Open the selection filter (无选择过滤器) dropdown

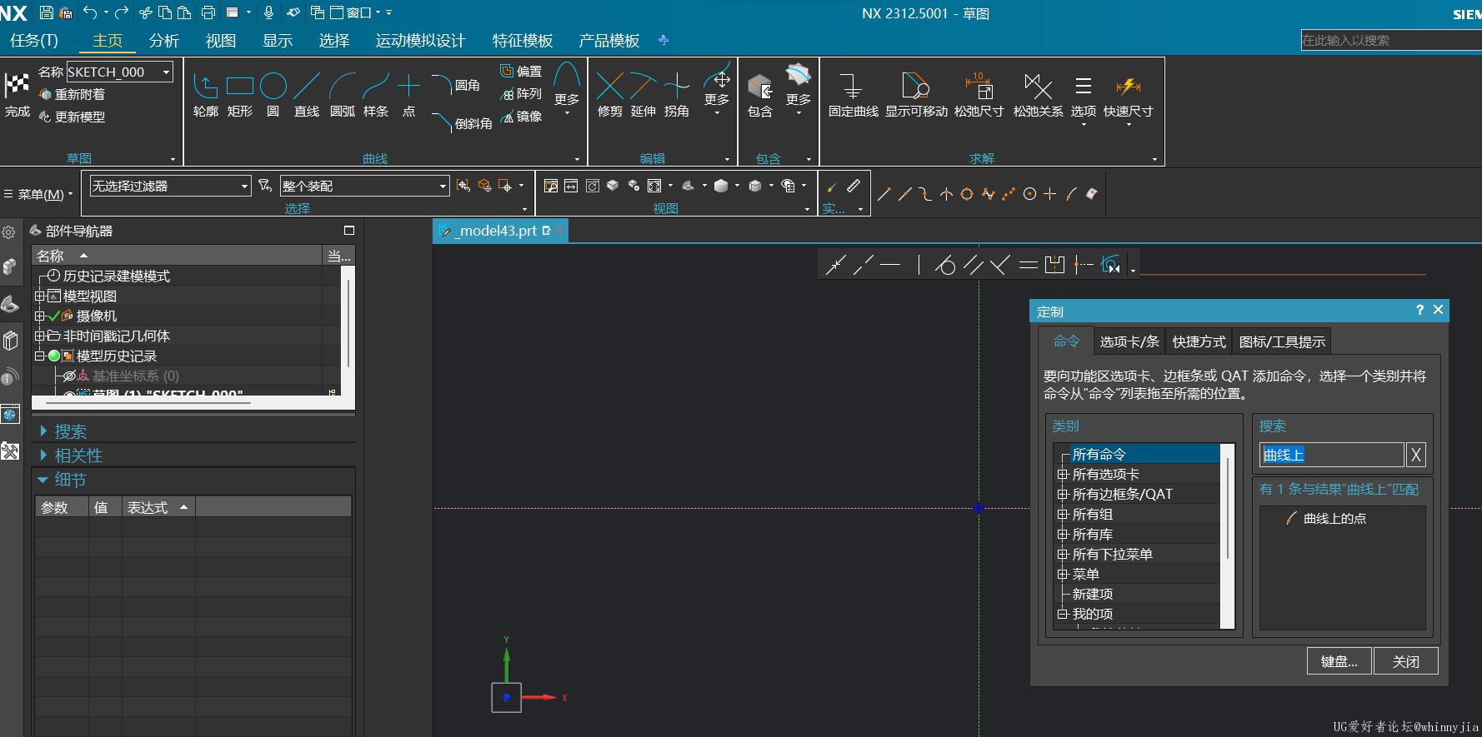pos(245,186)
